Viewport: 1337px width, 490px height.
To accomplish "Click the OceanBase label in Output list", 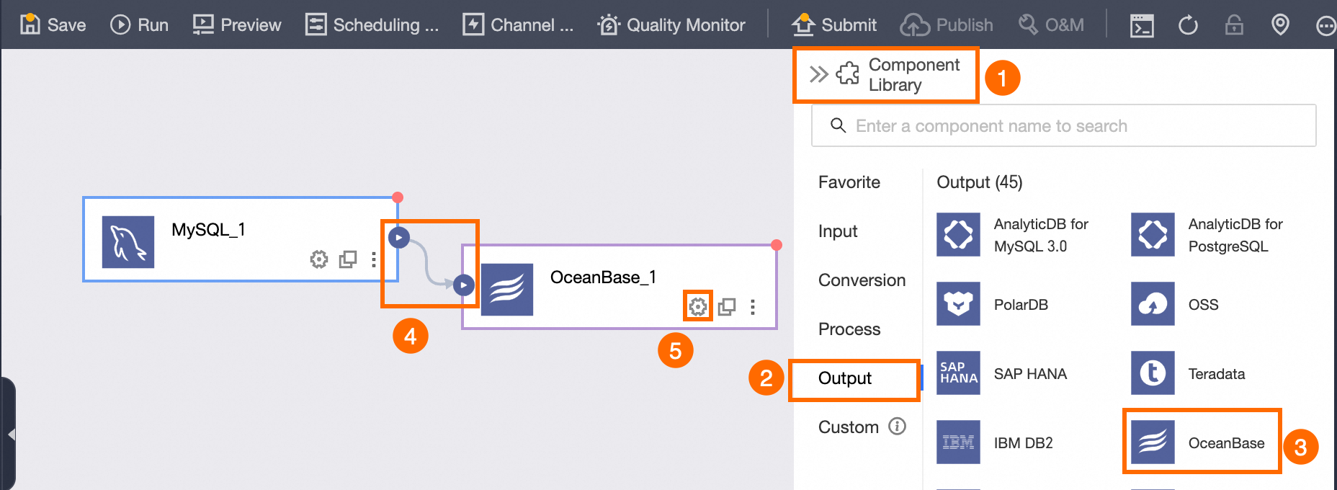I will 1226,443.
